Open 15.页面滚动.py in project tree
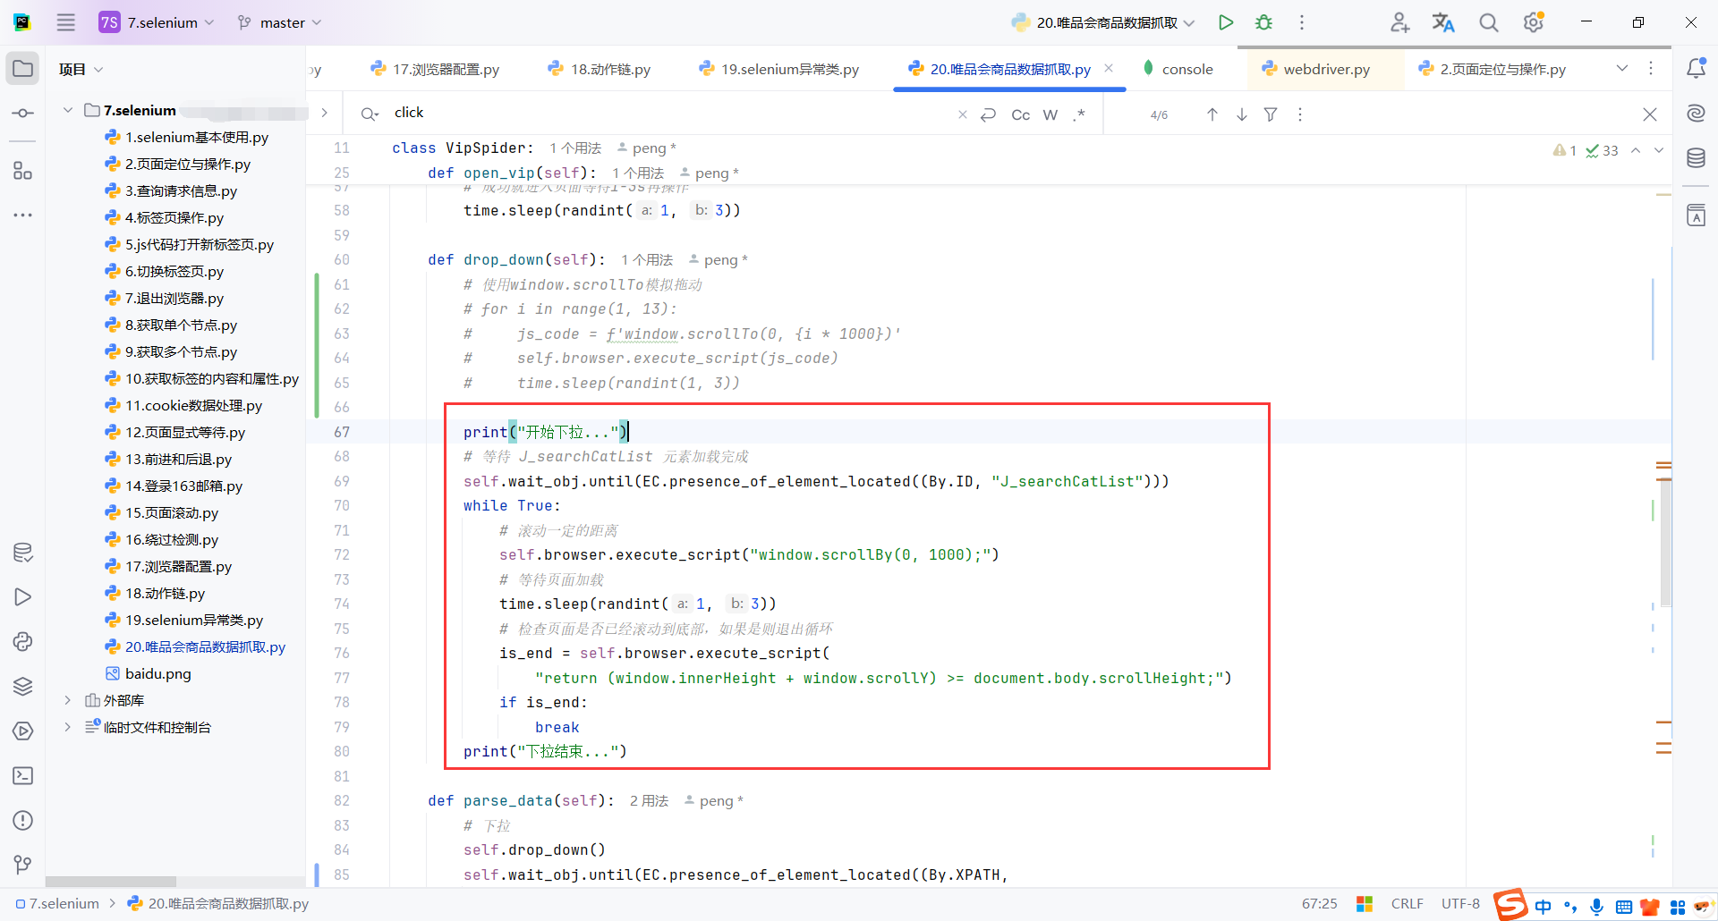 pos(161,512)
